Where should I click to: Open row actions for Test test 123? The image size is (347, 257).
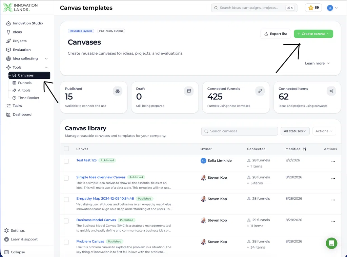333,162
